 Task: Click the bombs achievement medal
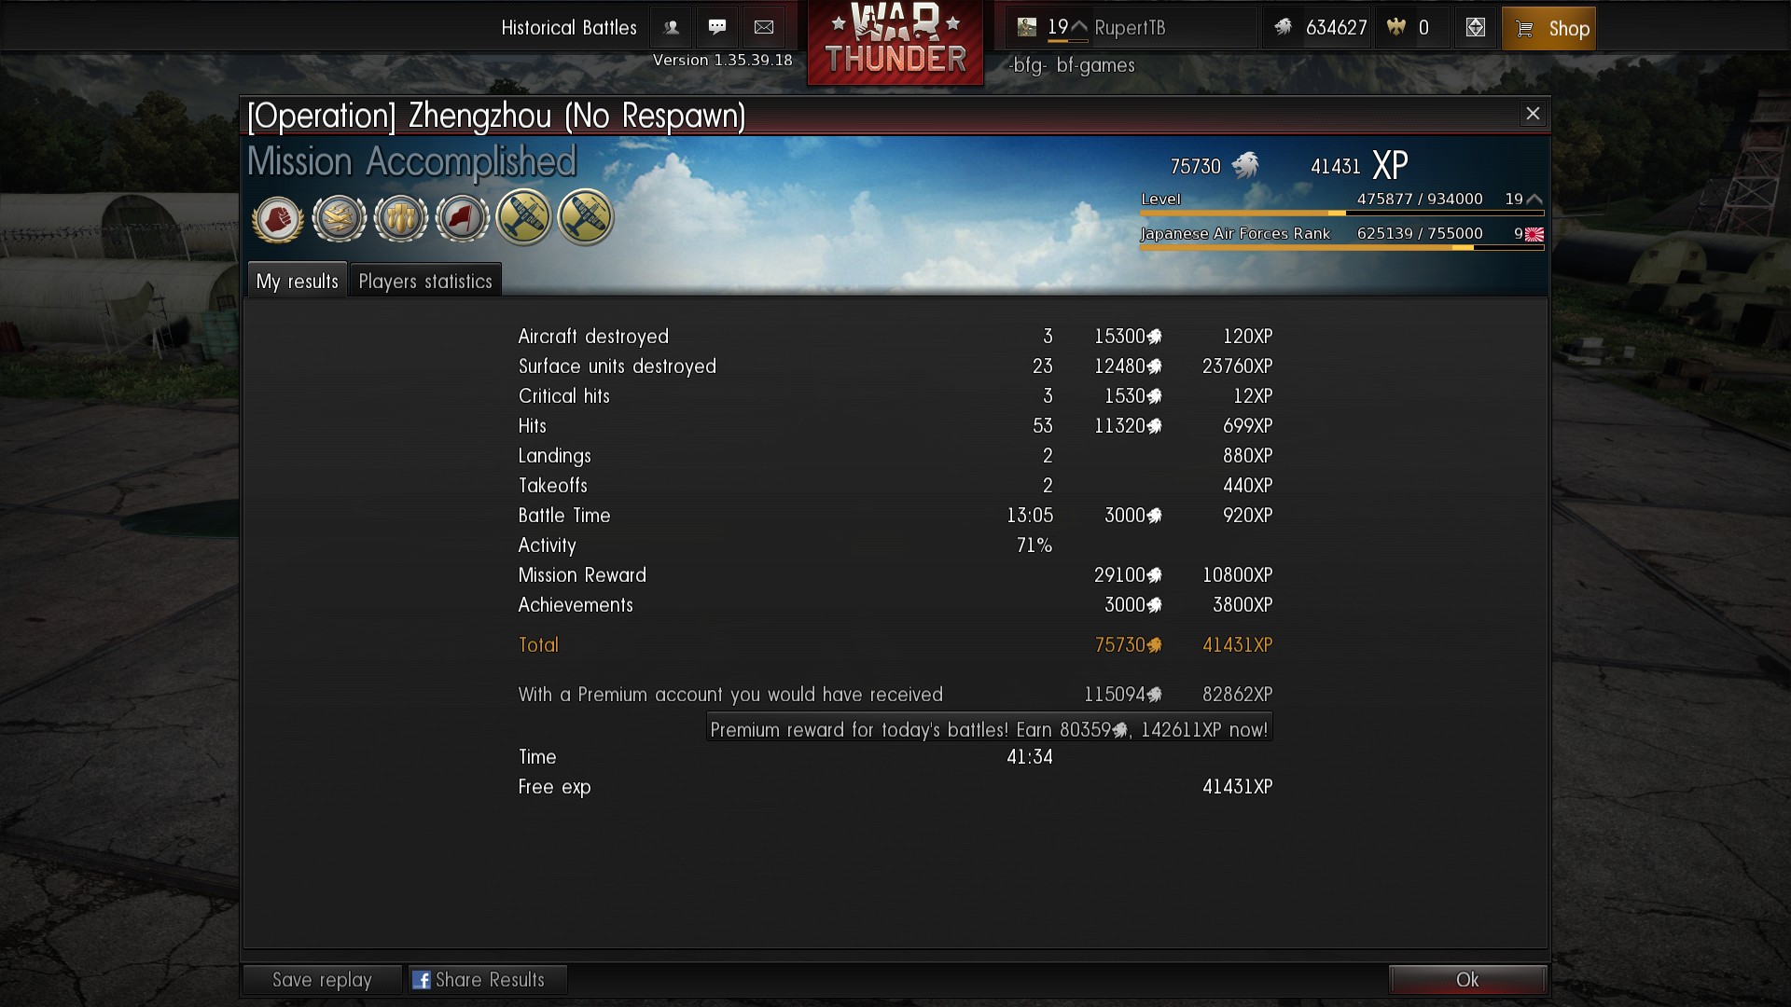[400, 219]
